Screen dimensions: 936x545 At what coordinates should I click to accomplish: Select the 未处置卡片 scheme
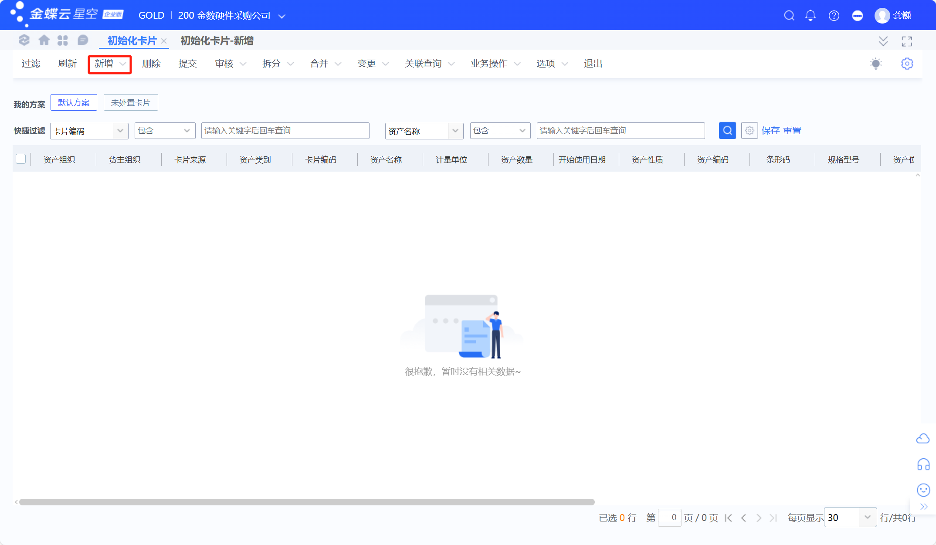[131, 102]
